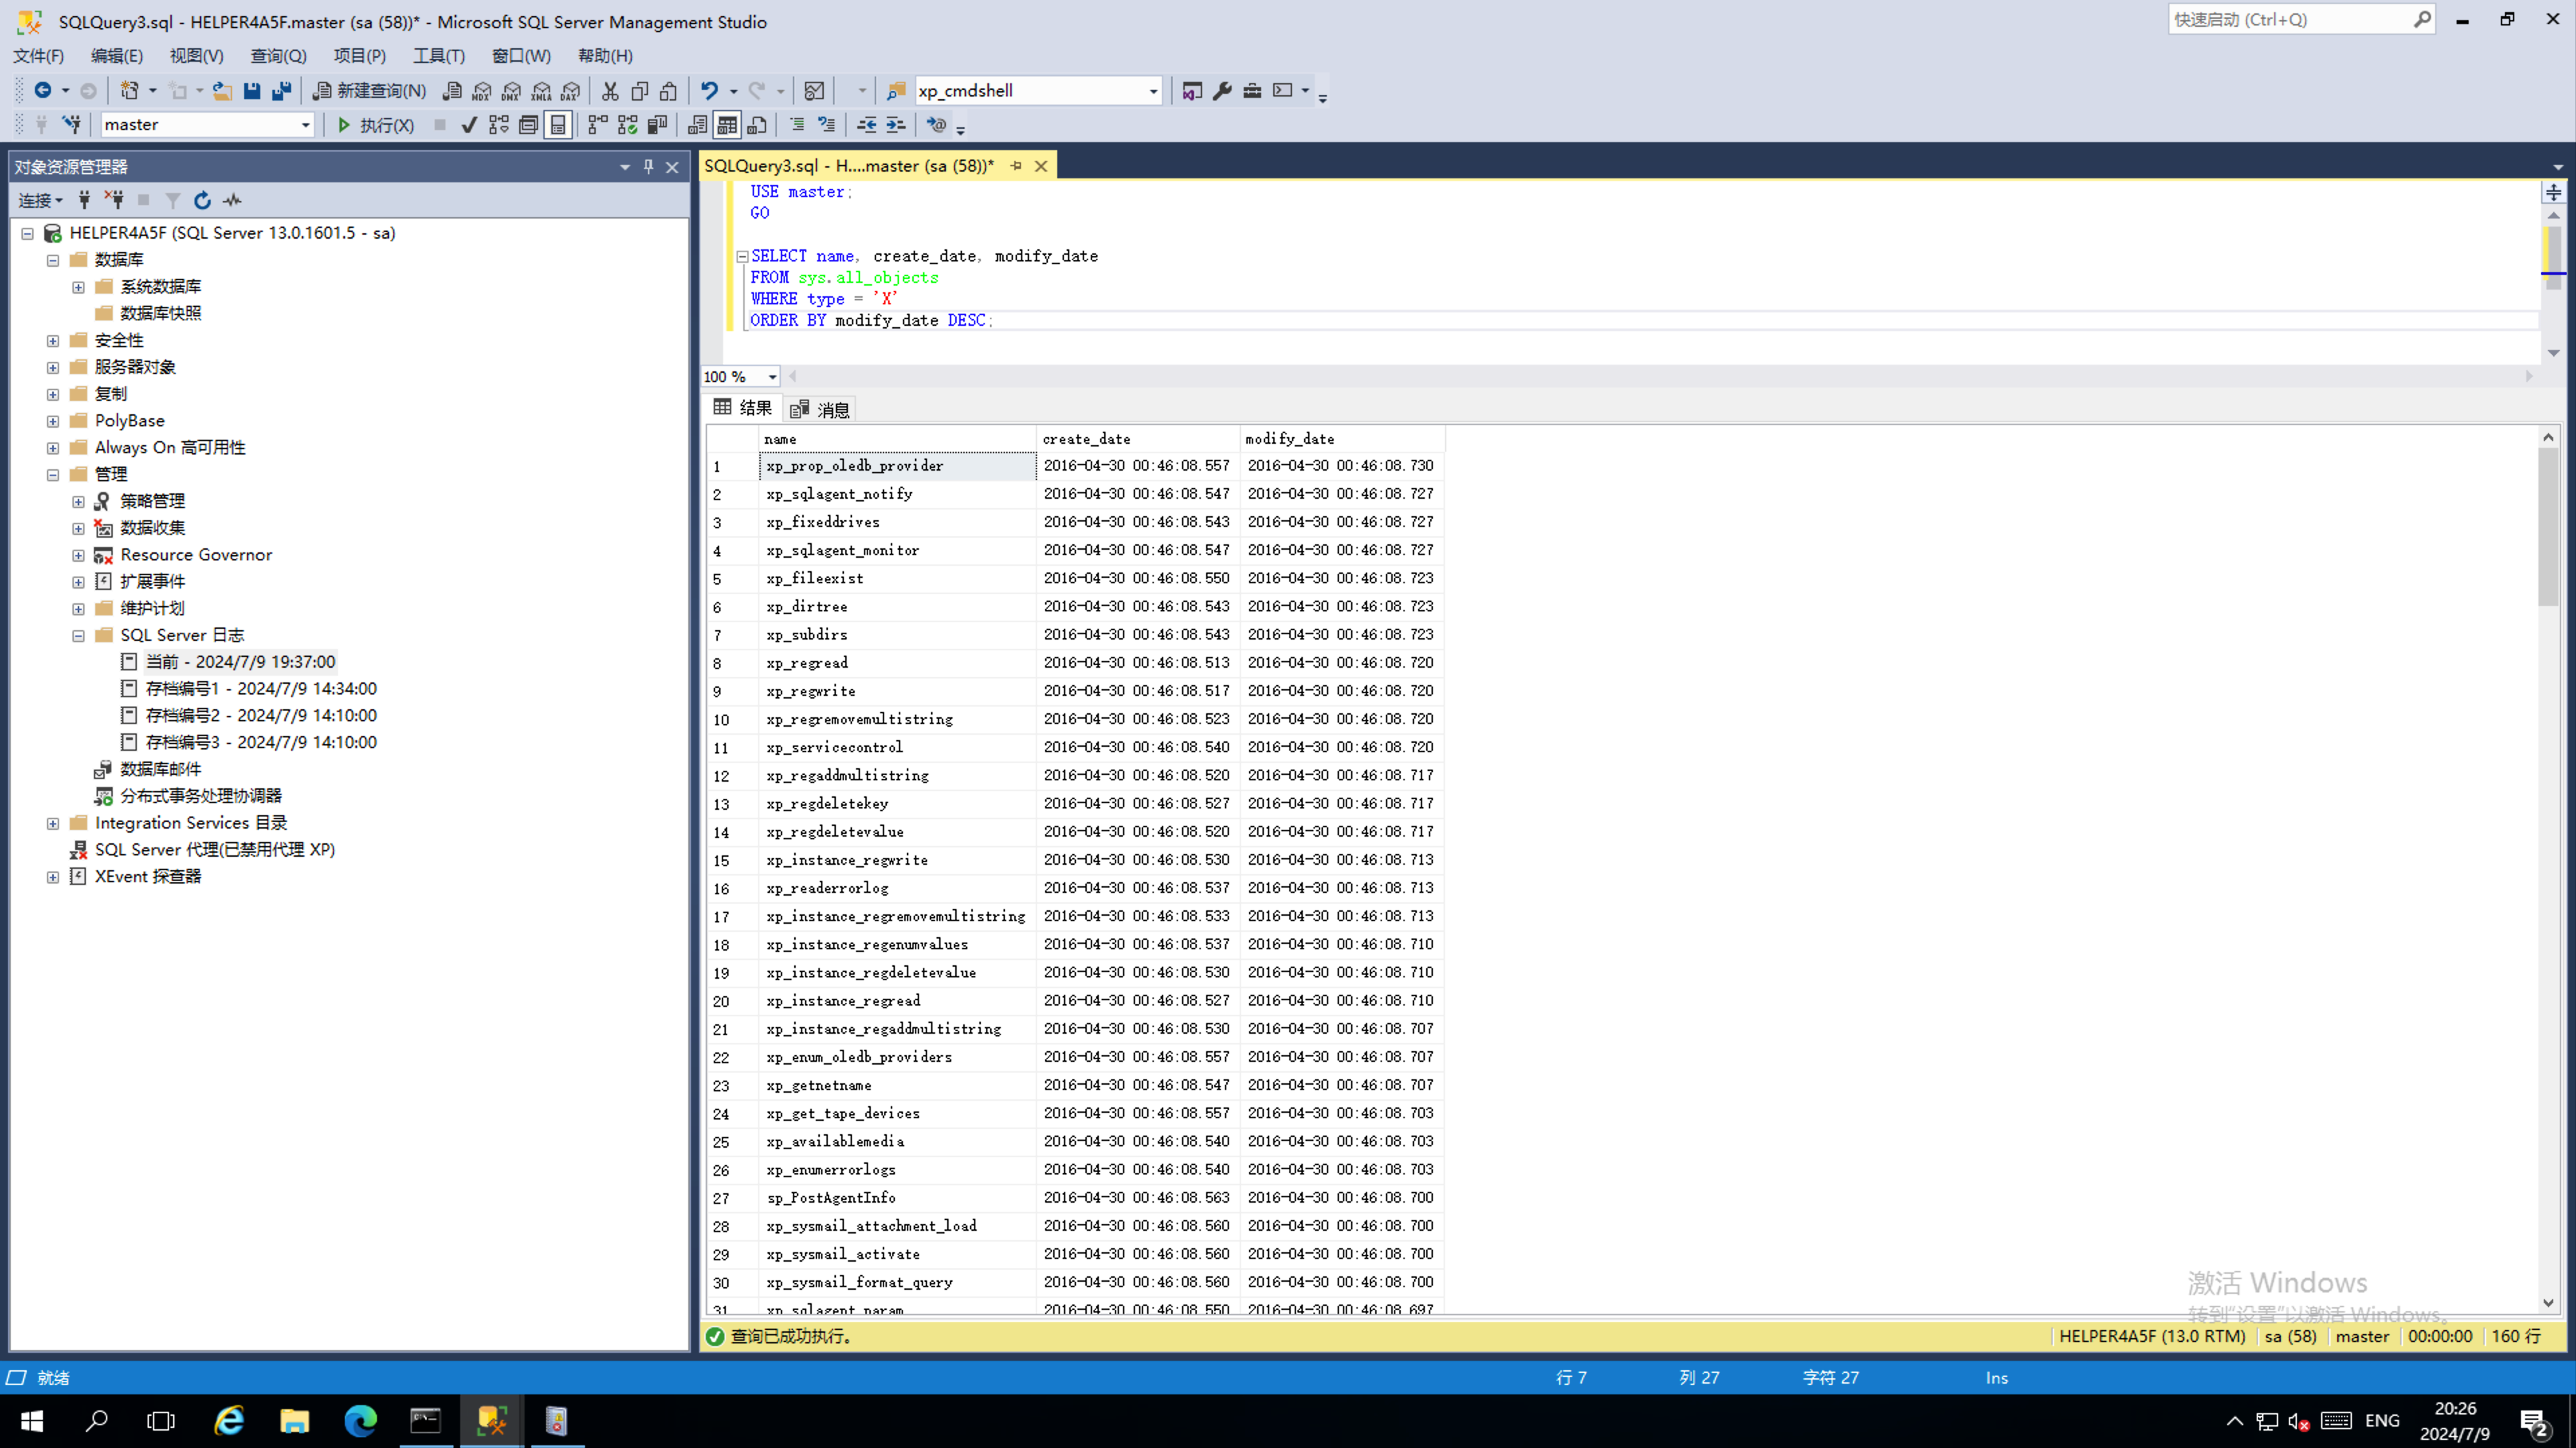This screenshot has width=2576, height=1448.
Task: Click the Undo arrow icon
Action: point(709,91)
